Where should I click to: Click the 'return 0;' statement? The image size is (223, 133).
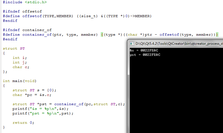point(23,123)
